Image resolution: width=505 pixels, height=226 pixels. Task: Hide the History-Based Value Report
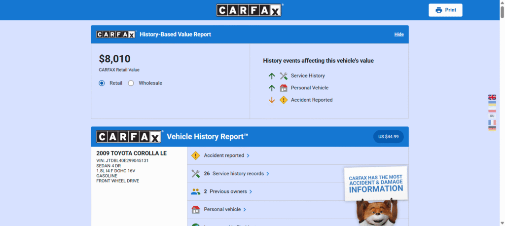coord(399,35)
